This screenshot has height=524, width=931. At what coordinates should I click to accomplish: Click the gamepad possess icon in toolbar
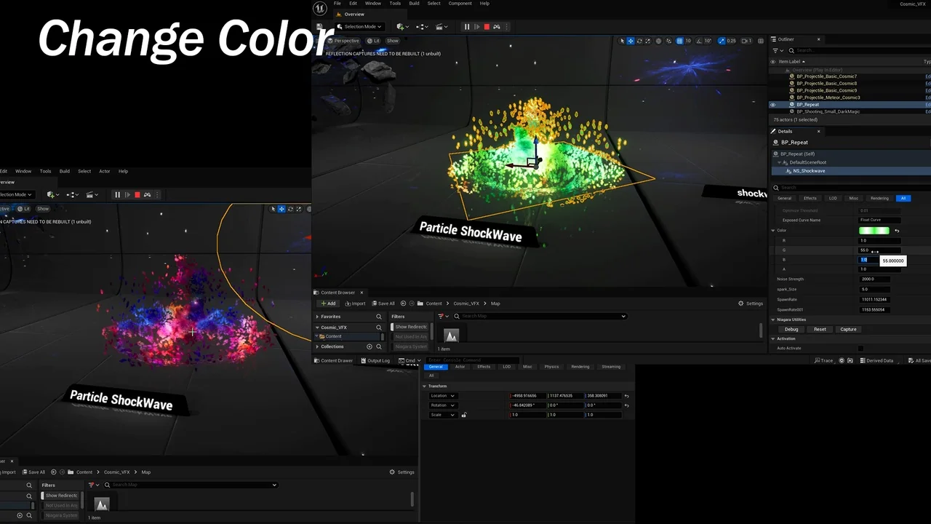pyautogui.click(x=497, y=27)
